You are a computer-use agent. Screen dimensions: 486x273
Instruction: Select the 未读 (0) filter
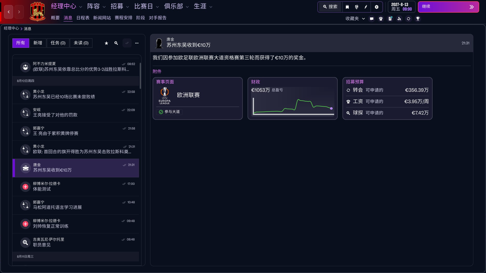click(81, 43)
